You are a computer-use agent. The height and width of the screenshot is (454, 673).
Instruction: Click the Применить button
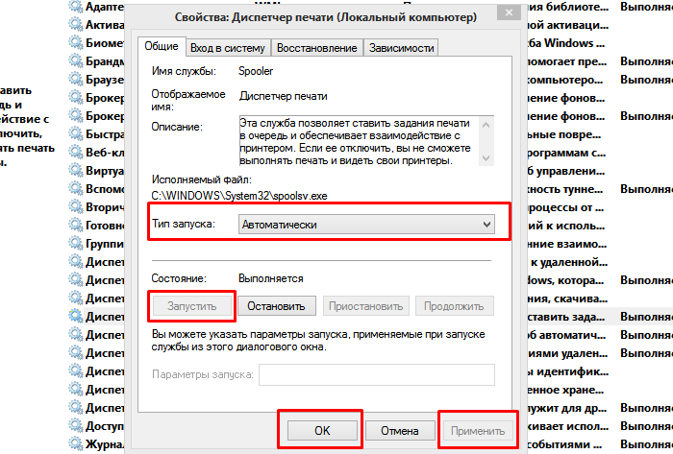point(478,430)
